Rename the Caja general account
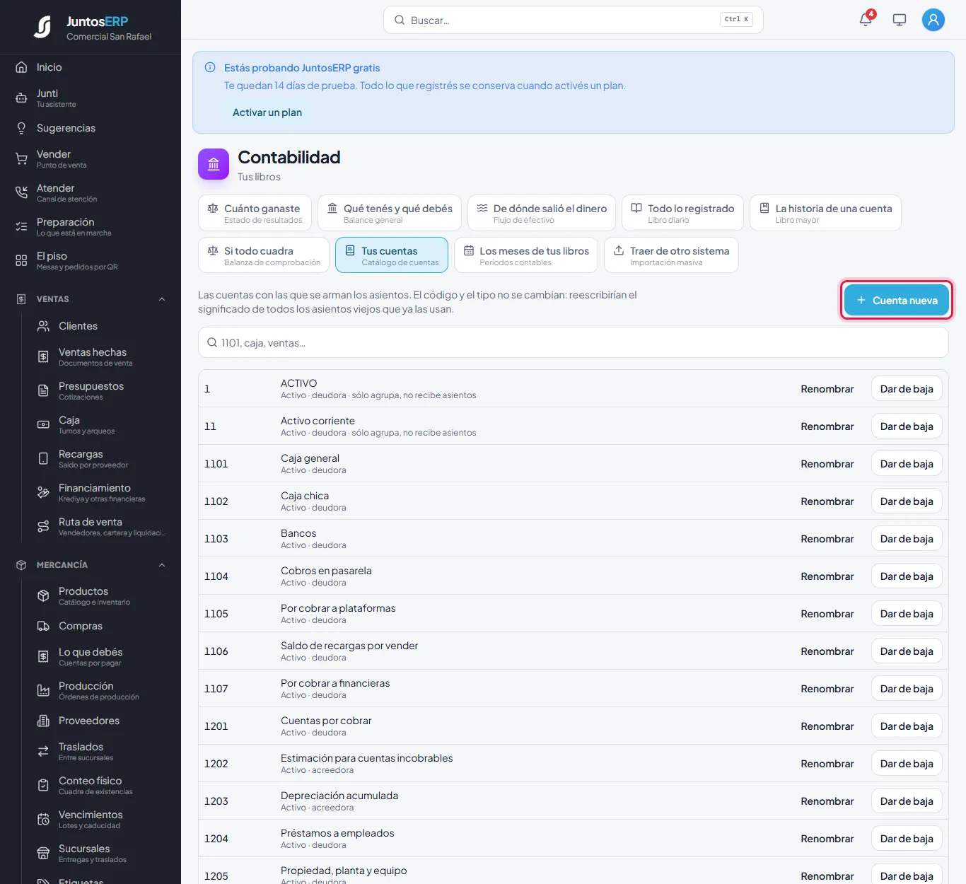Screen dimensions: 966x884 827,464
